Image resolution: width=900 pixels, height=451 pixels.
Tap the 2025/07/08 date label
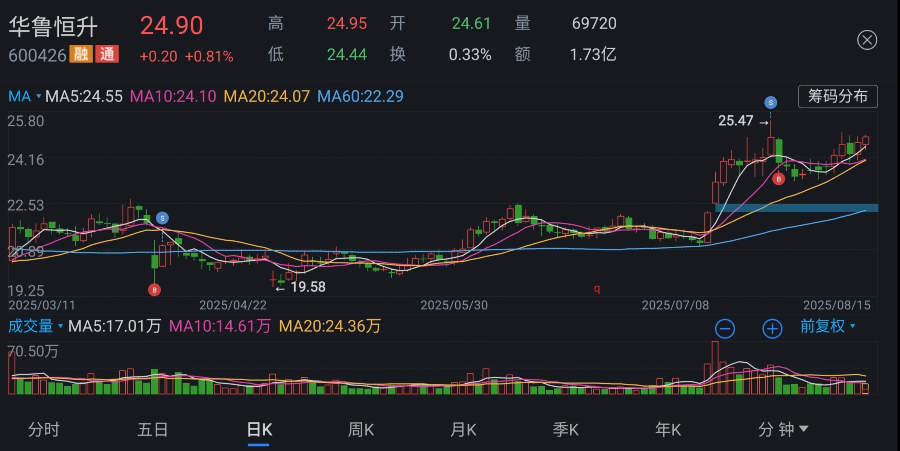675,305
